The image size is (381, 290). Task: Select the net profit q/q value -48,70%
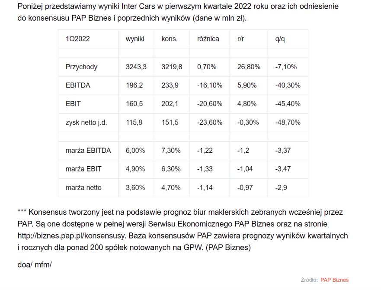288,122
